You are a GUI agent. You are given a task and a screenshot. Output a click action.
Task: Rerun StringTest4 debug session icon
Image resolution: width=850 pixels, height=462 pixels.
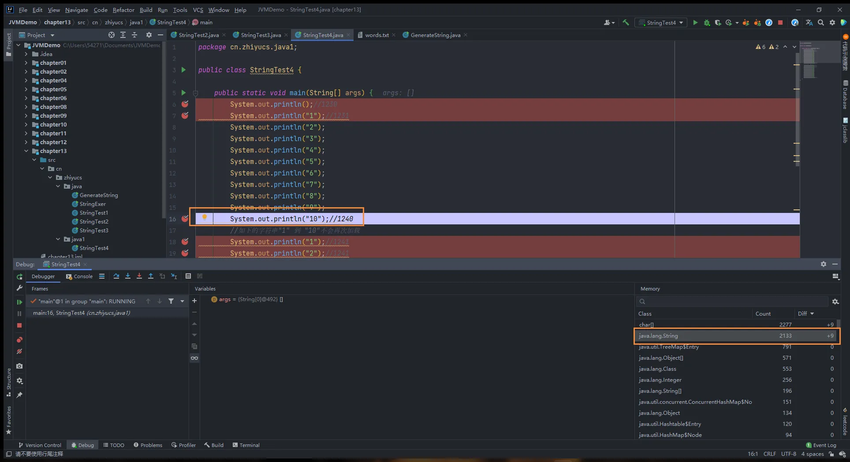point(19,276)
